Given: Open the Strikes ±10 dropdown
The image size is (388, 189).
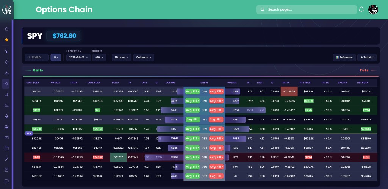Looking at the screenshot, I should 99,58.
